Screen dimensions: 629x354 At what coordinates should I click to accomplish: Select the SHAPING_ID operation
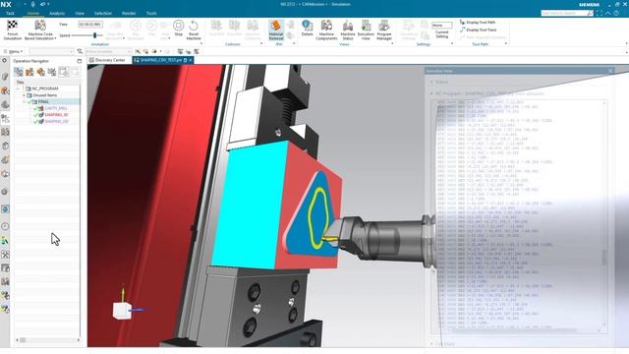[56, 115]
